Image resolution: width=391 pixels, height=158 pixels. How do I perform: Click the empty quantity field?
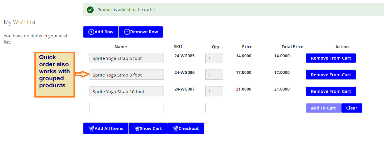pos(214,108)
